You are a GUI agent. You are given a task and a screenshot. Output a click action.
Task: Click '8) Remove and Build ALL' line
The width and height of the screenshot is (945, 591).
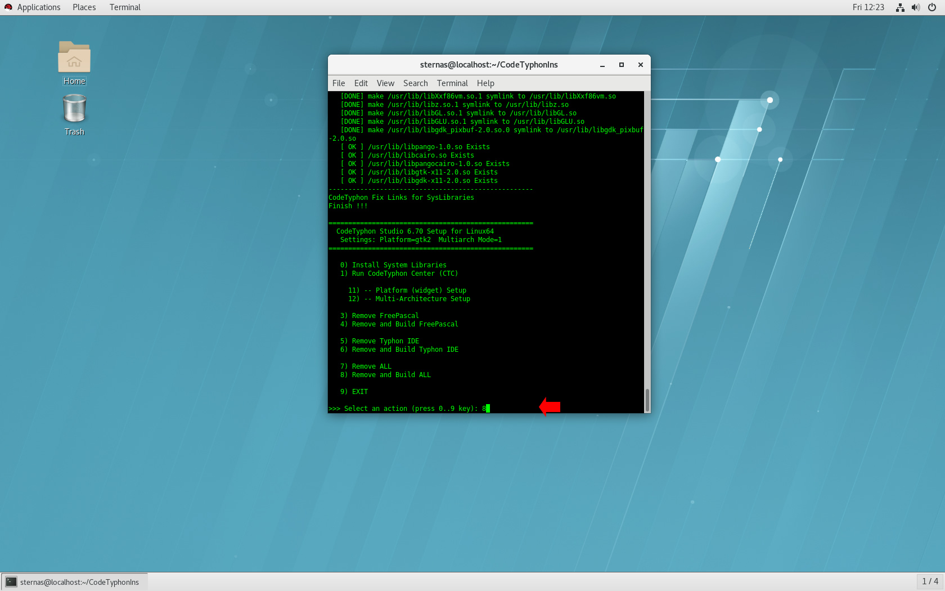coord(385,375)
